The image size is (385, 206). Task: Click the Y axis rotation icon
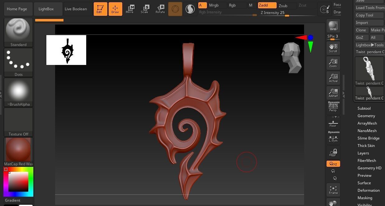click(x=333, y=171)
